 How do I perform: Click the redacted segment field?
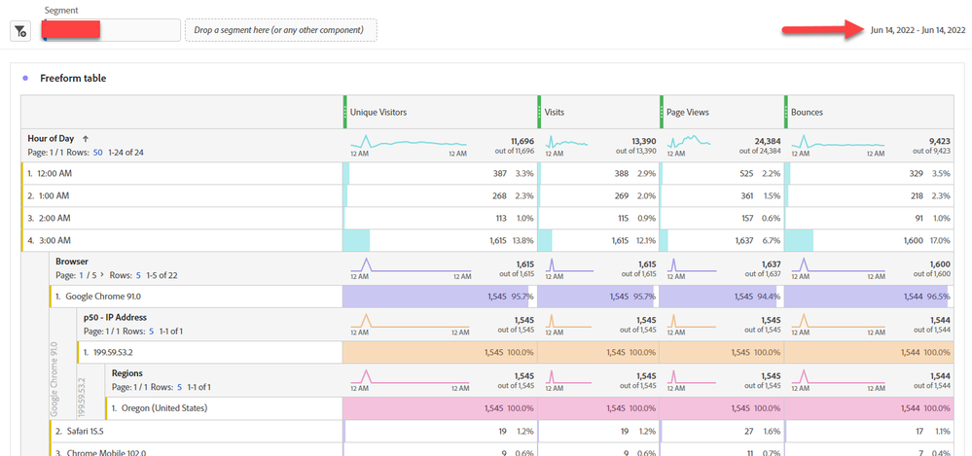coord(110,30)
